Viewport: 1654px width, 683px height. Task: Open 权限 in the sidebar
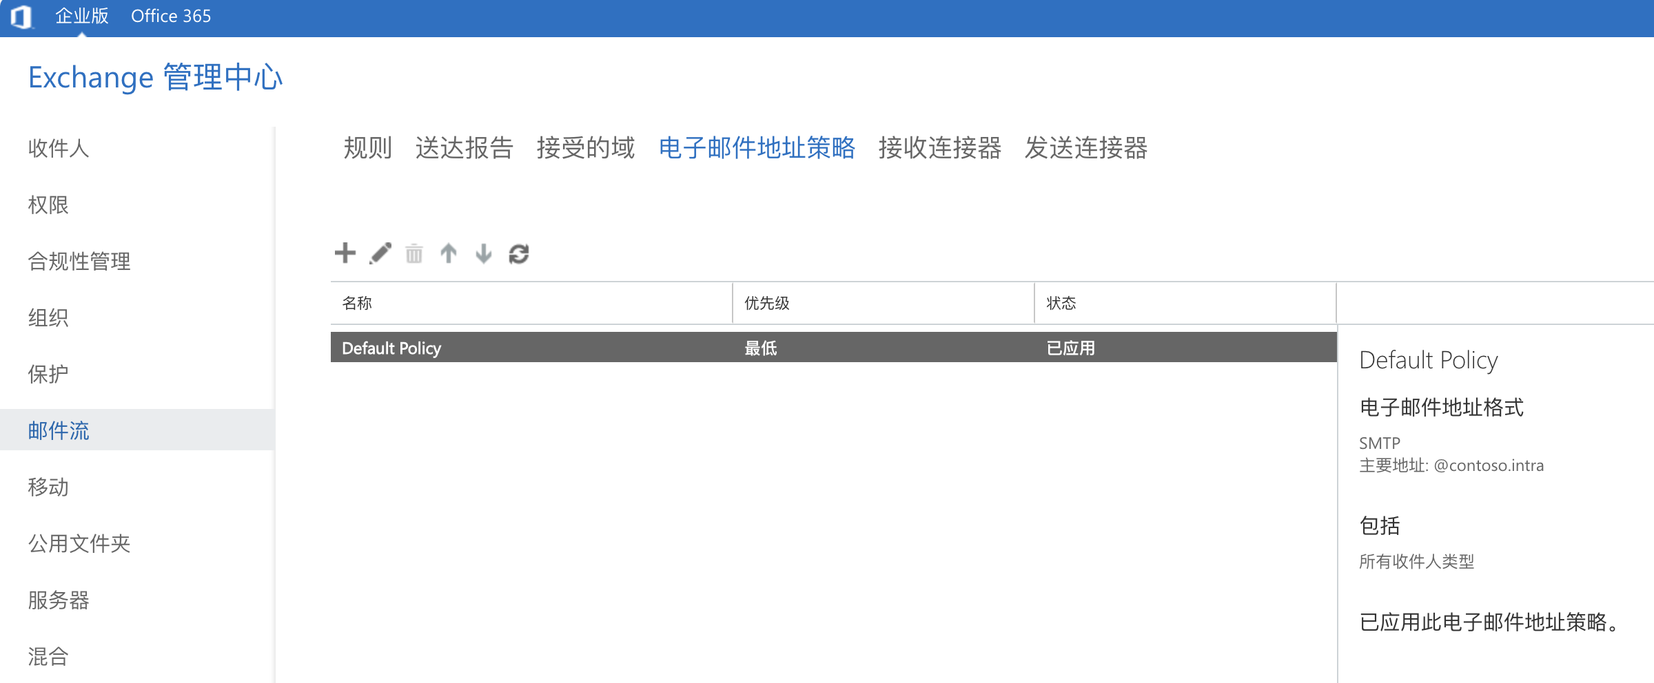pyautogui.click(x=48, y=204)
